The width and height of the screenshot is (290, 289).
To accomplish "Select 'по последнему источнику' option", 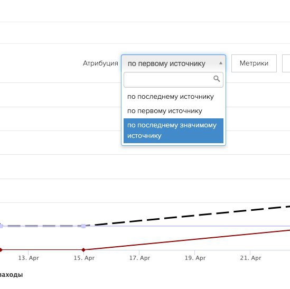I will 173,97.
